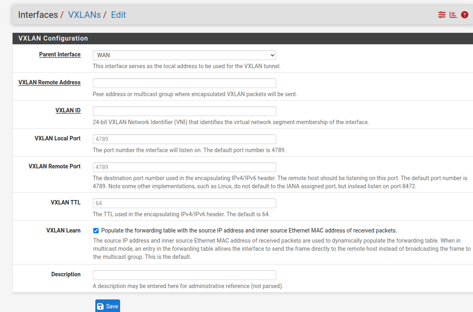Select the VXLAN Local Port field
473x312 pixels.
click(x=184, y=139)
